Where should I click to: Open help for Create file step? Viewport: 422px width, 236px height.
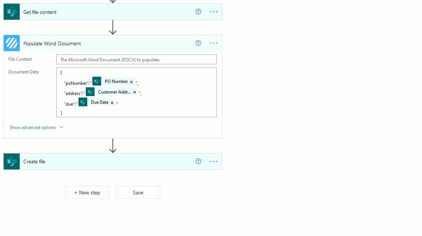[198, 161]
